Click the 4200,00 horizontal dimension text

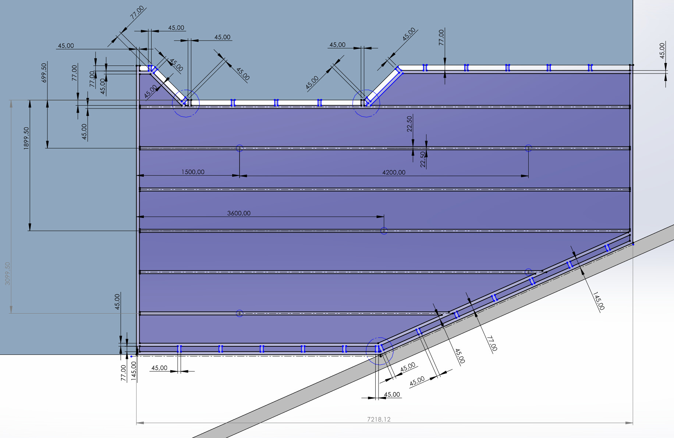point(394,172)
